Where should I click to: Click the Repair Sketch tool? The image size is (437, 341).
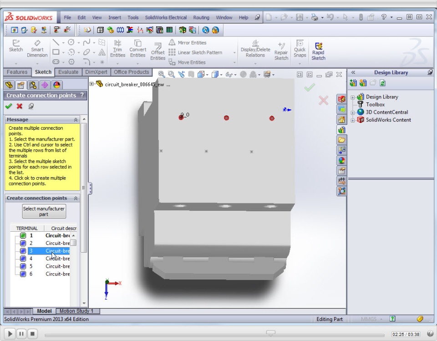[x=281, y=51]
